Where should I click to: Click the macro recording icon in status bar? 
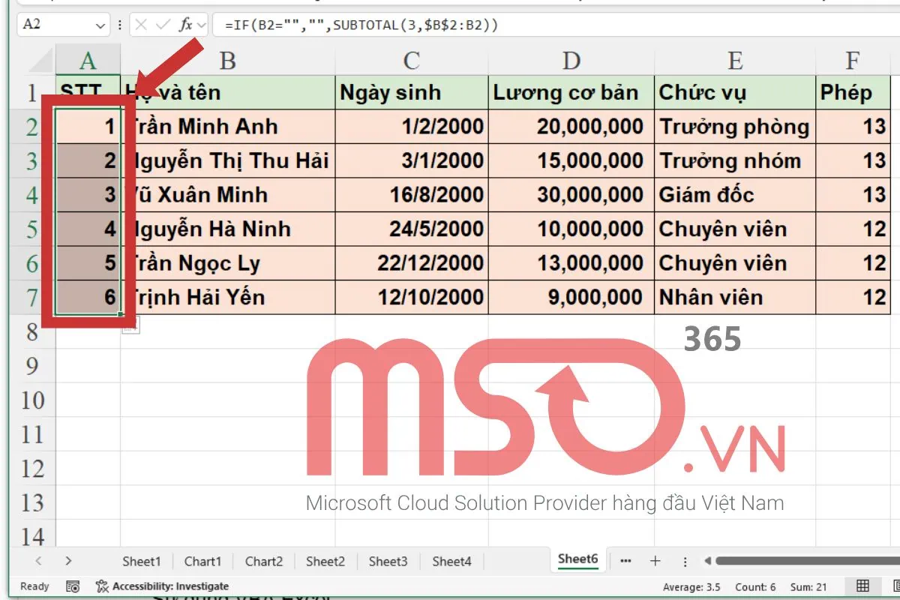pos(72,586)
